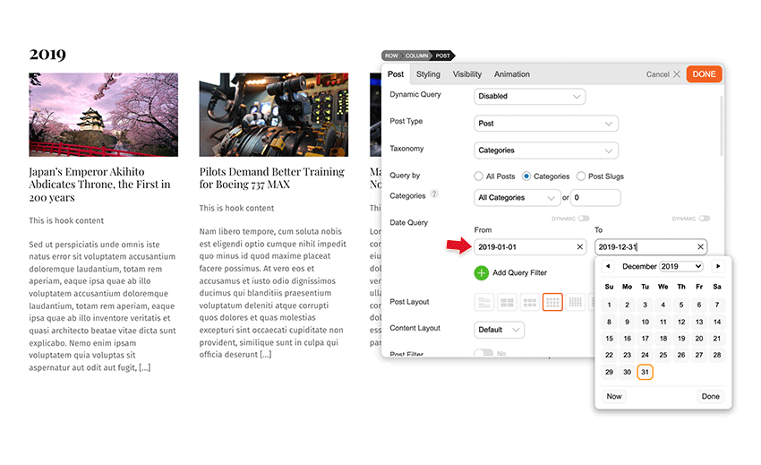Pick December 15 in the calendar

click(x=609, y=339)
